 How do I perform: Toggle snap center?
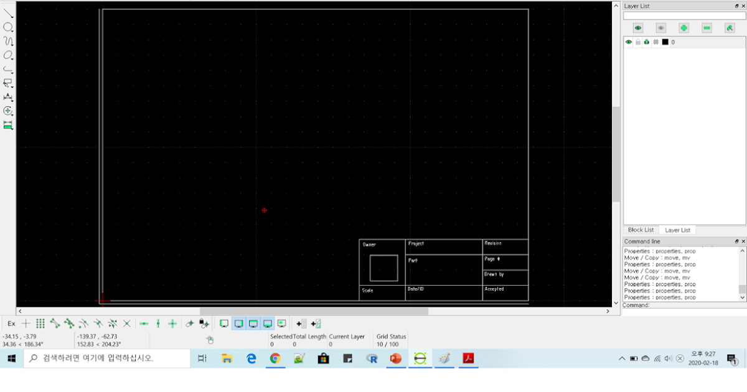coord(83,324)
